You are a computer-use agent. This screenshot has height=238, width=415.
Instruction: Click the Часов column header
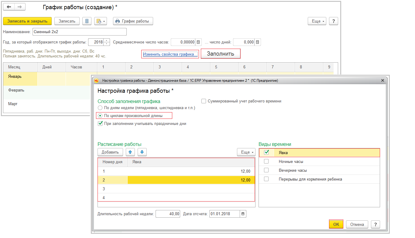pos(81,67)
